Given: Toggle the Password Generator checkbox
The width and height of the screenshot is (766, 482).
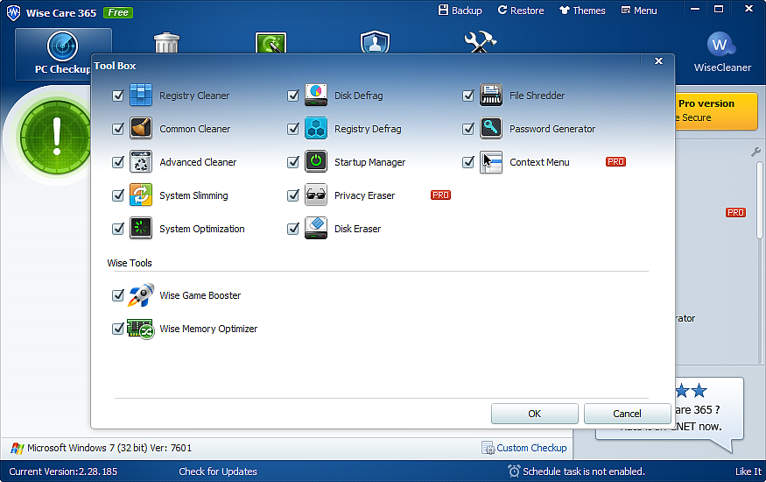Looking at the screenshot, I should click(468, 129).
